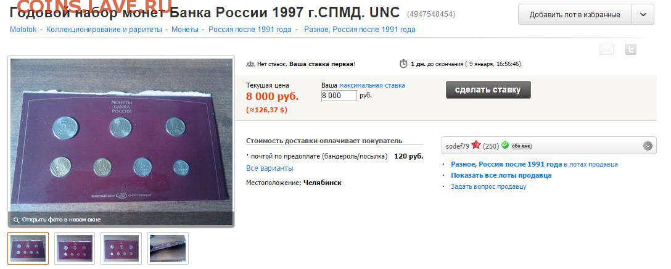
Task: Focus the maximum bid input field
Action: (x=339, y=96)
